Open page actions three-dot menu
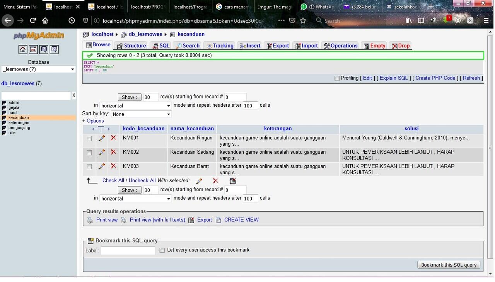 (x=281, y=20)
